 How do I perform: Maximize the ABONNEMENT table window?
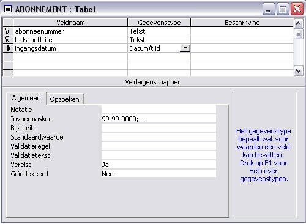click(283, 9)
